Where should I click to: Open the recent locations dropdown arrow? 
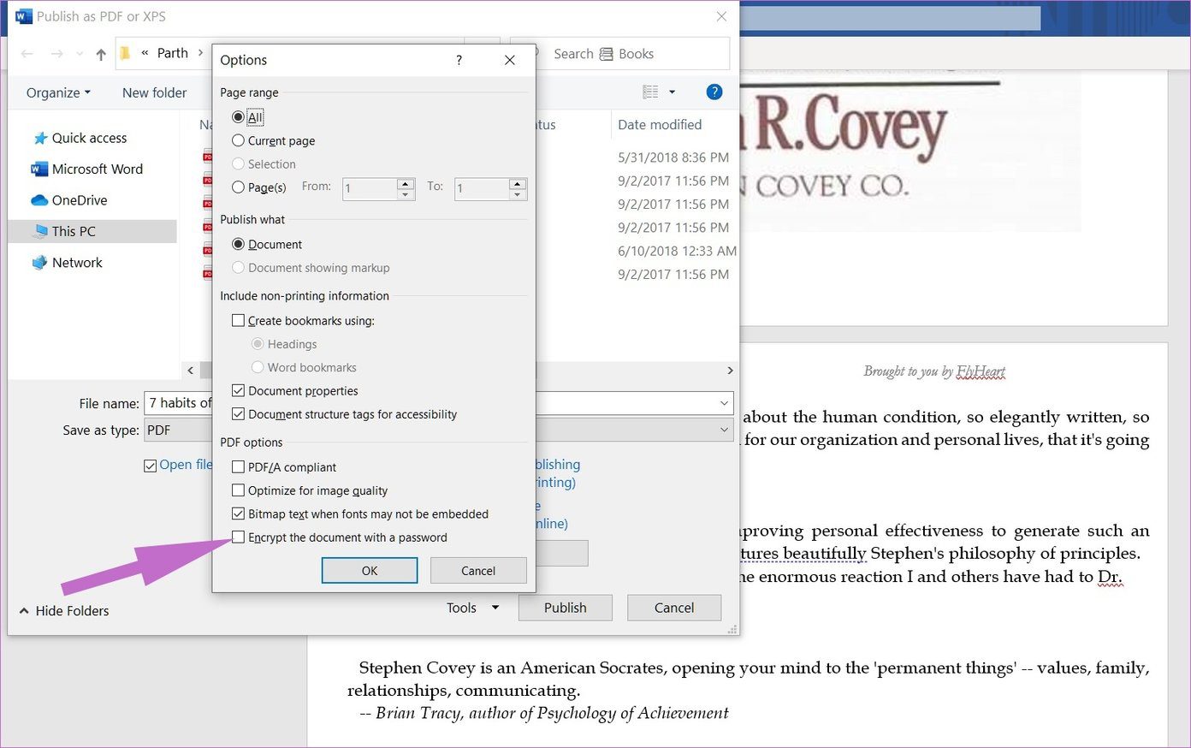(x=80, y=54)
